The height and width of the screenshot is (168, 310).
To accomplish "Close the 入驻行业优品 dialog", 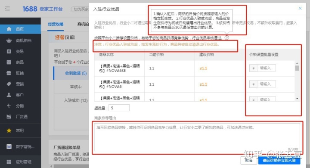I will click(x=300, y=8).
